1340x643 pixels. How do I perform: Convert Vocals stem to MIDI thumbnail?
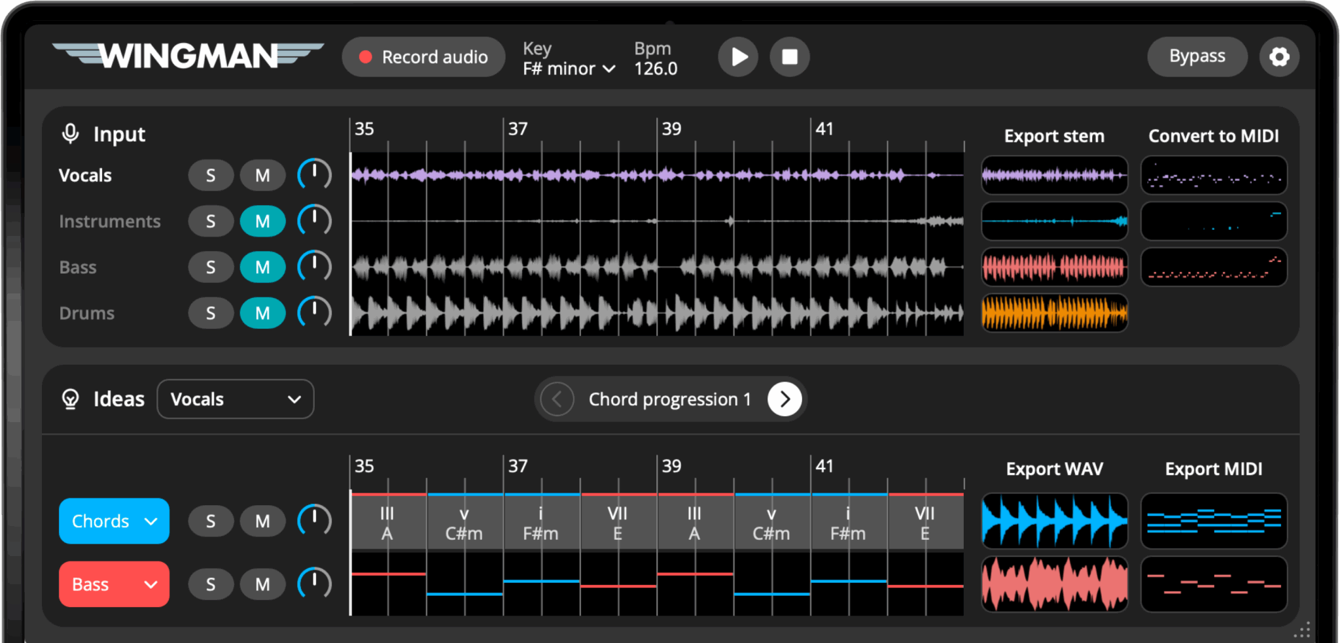[1214, 175]
